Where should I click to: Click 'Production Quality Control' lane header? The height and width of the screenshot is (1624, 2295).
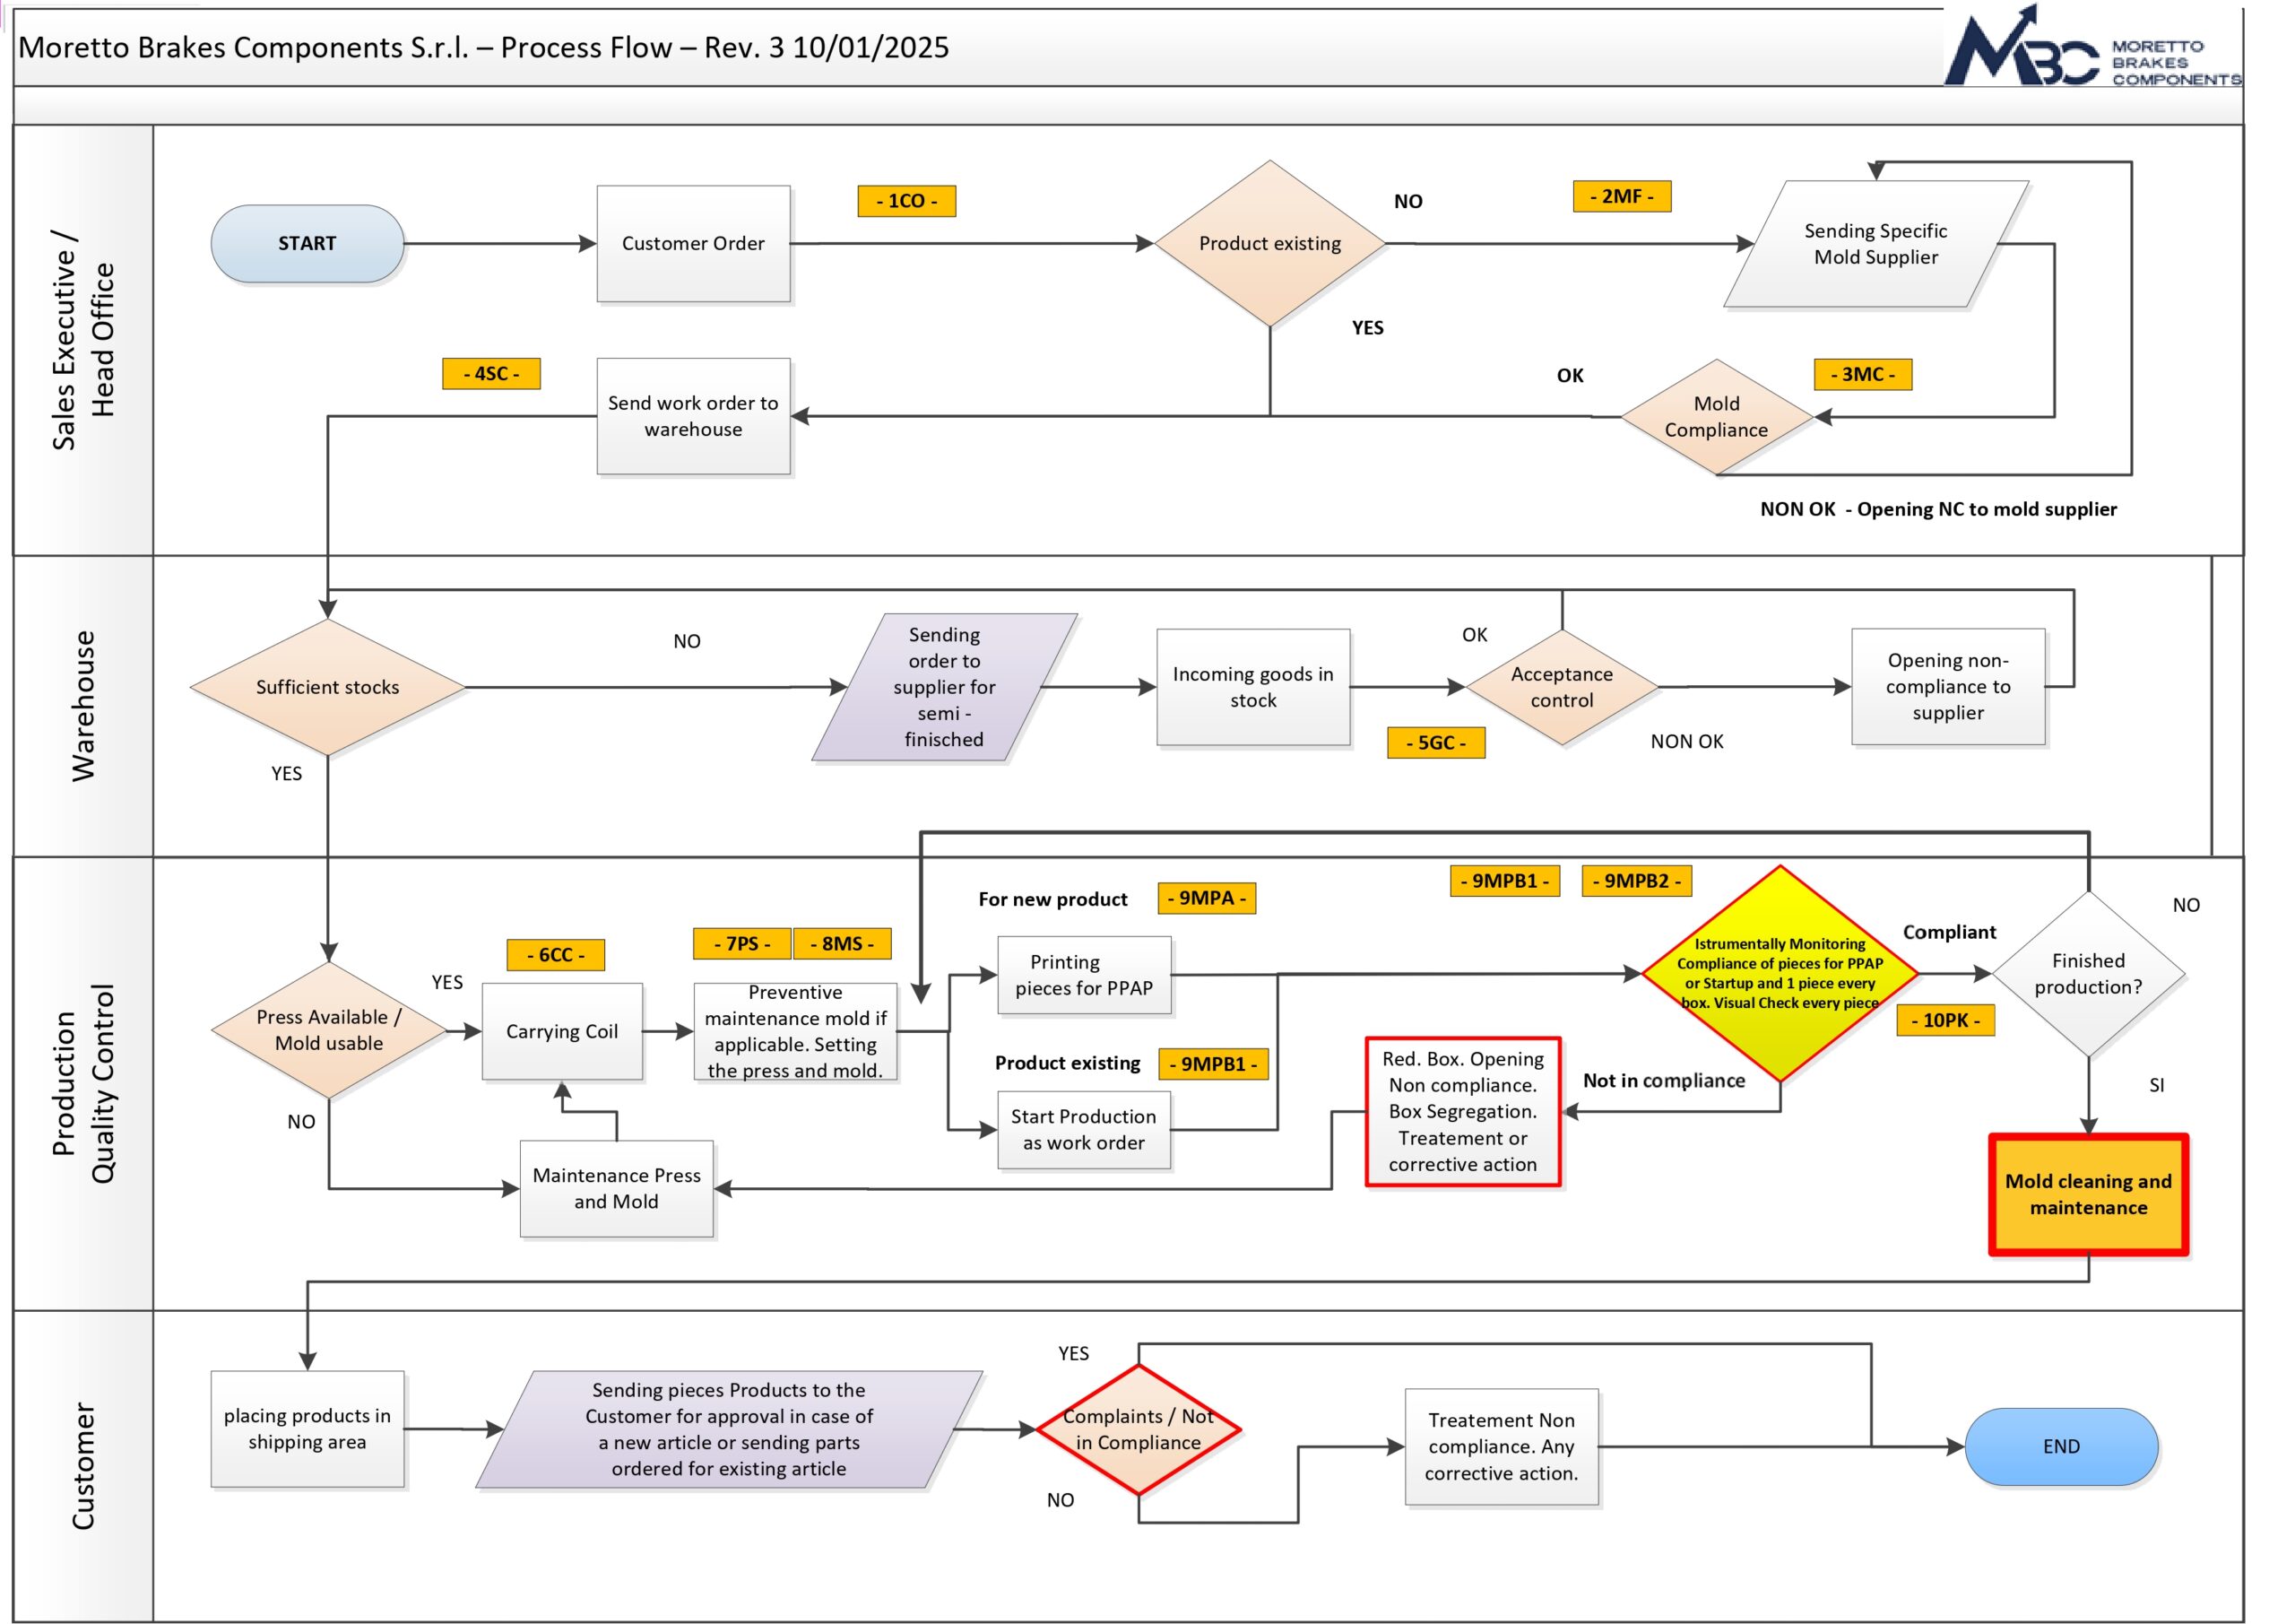click(83, 1084)
